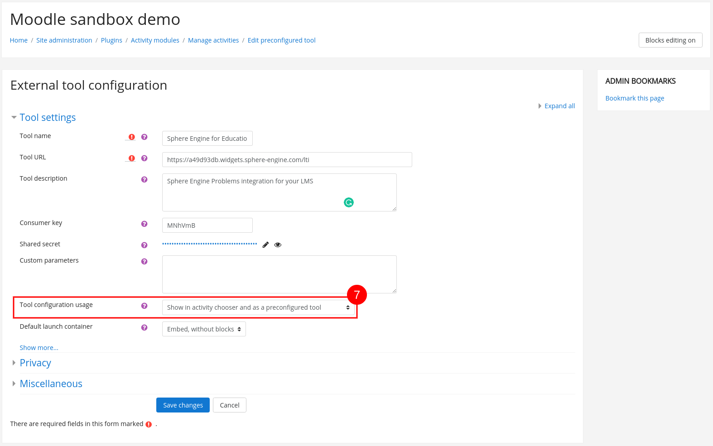The image size is (713, 446).
Task: Click the ADMIN BOOKMARKS heading
Action: pos(641,81)
